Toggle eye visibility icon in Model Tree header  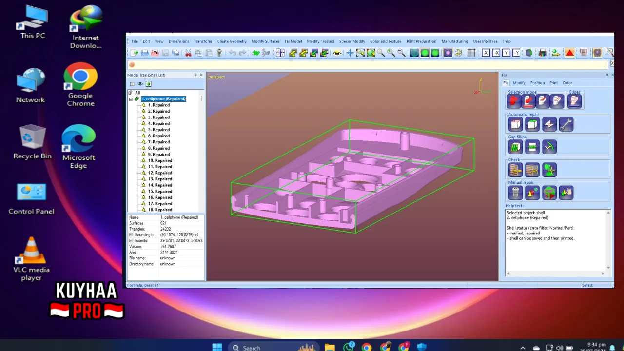coord(140,84)
